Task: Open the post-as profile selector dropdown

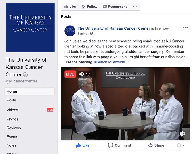Action: (x=181, y=145)
